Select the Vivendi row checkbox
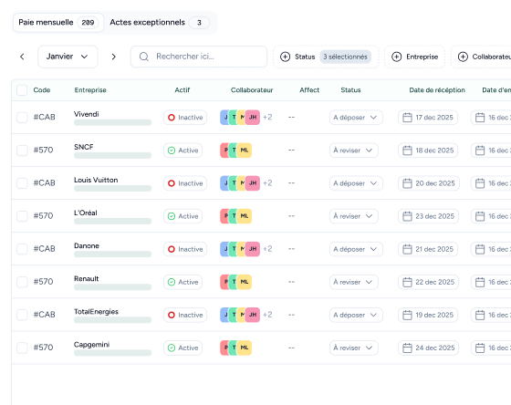Viewport: 511px width, 405px height. (x=22, y=118)
